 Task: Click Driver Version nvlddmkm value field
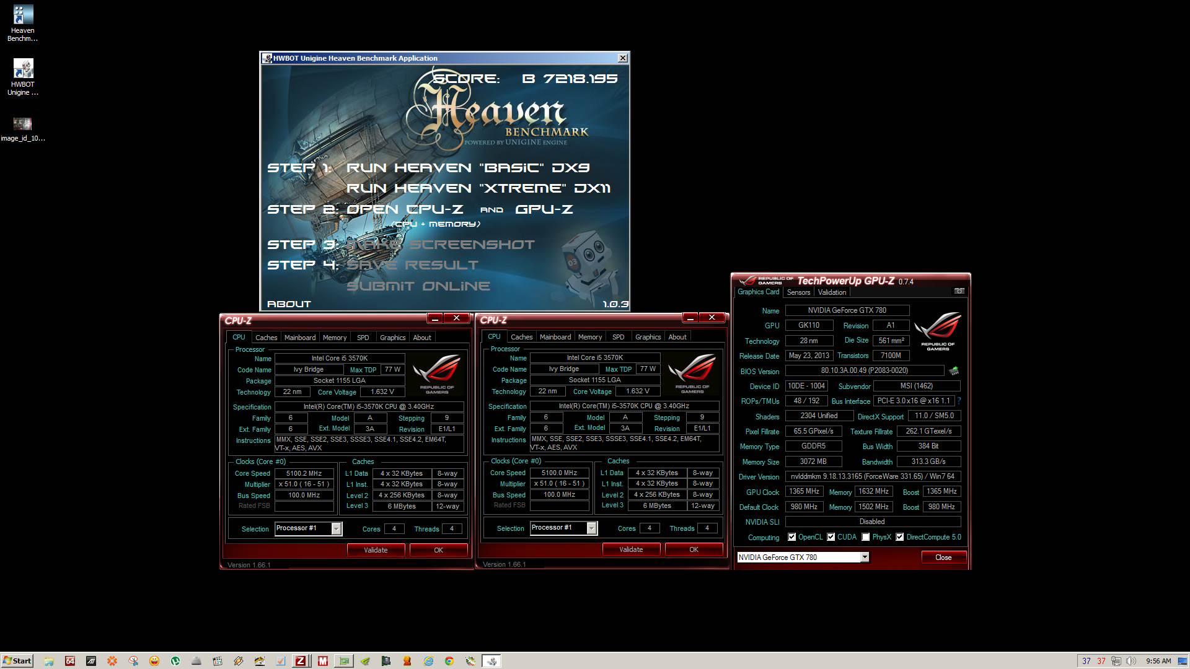point(873,476)
